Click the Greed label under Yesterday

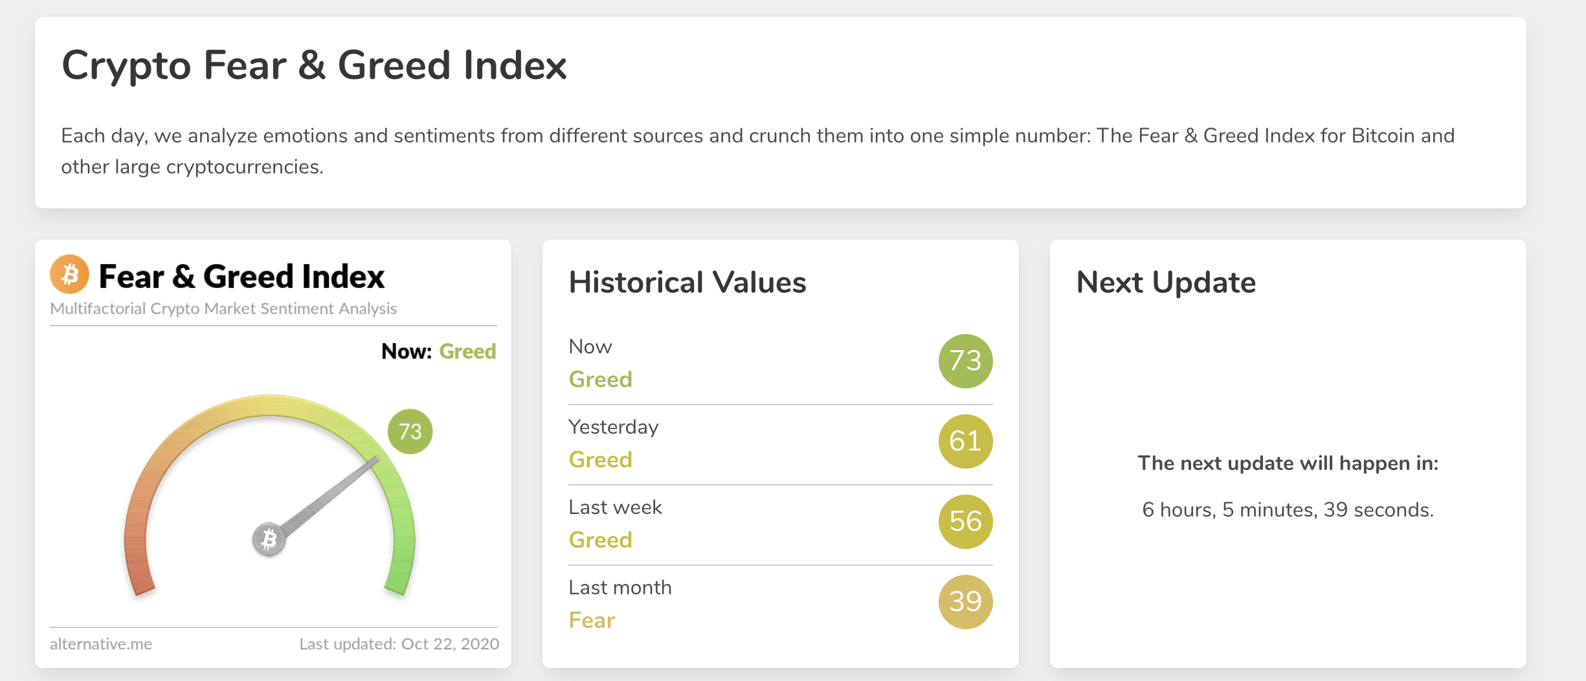[x=600, y=460]
